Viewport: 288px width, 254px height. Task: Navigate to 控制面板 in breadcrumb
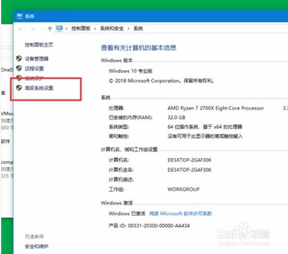[x=81, y=28]
